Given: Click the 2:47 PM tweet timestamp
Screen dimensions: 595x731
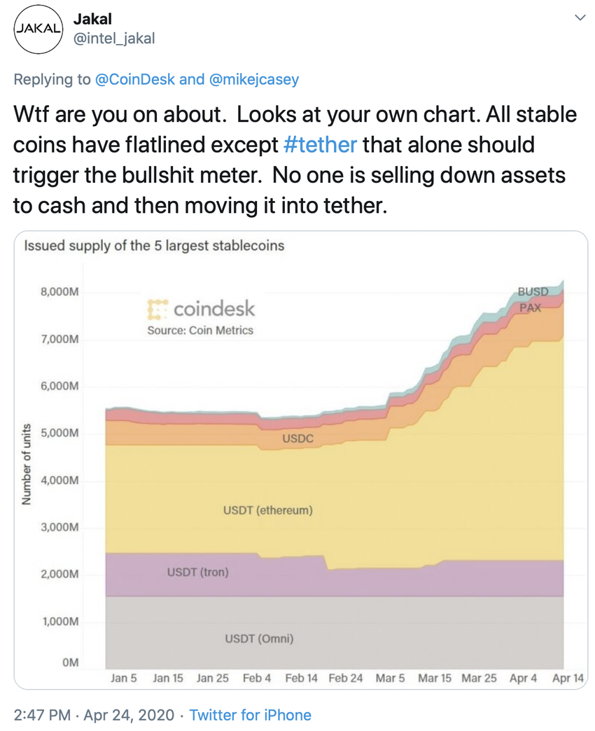Looking at the screenshot, I should point(43,715).
